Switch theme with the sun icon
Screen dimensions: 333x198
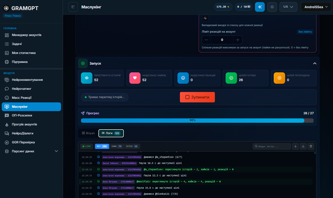coord(272,7)
